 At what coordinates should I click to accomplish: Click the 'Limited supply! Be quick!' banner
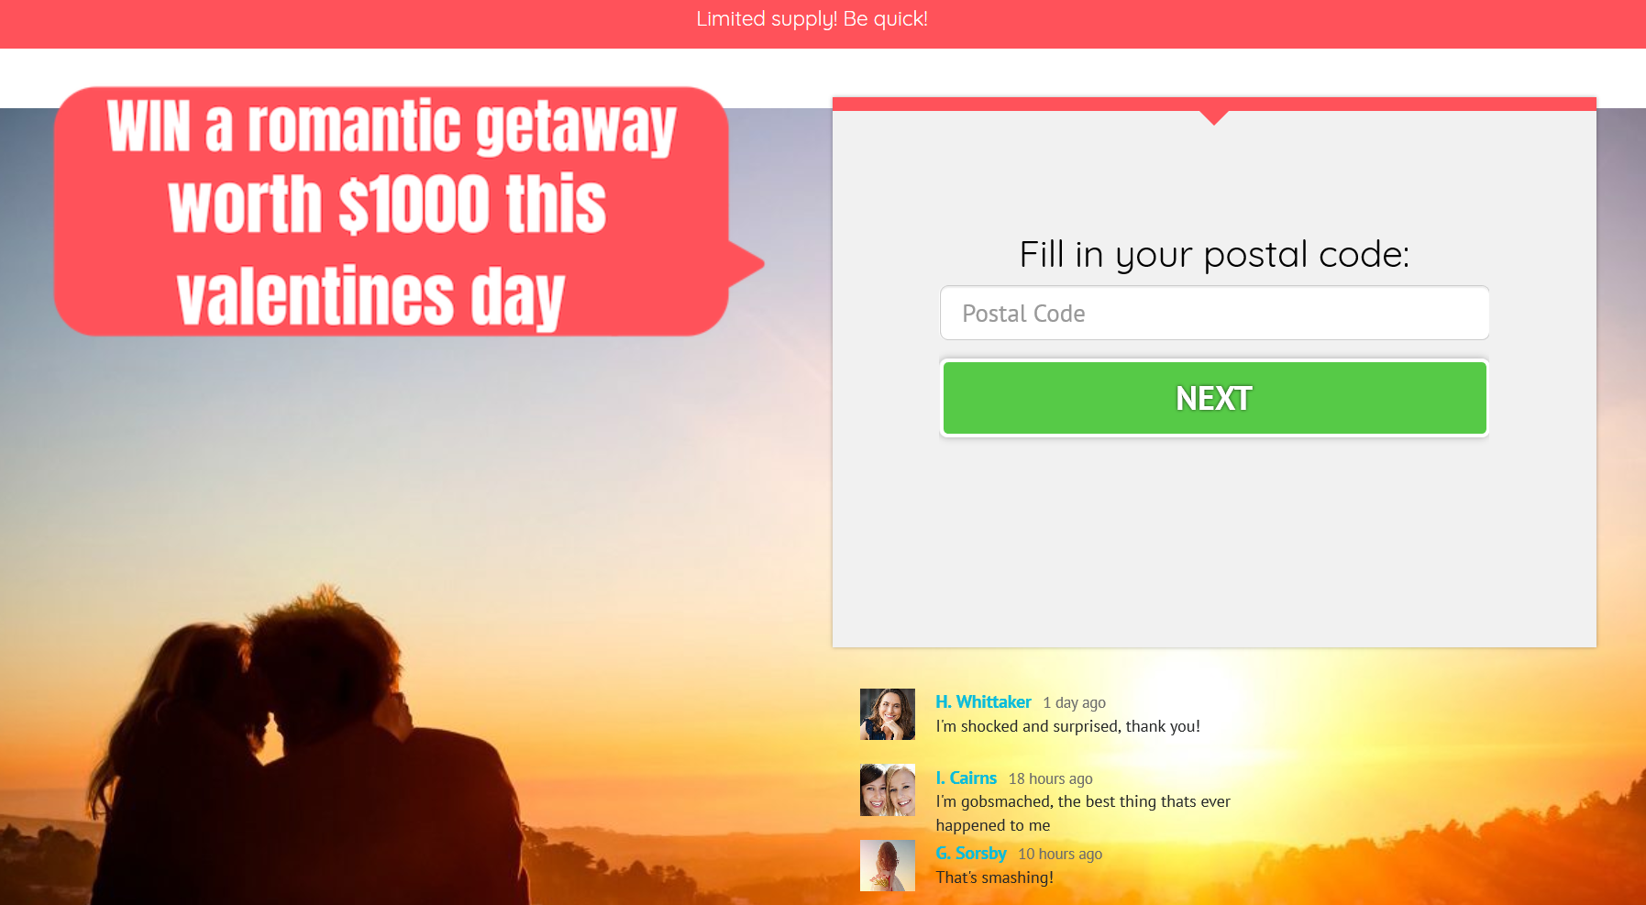coord(812,19)
